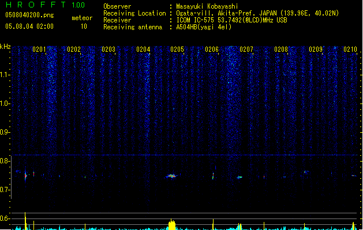Click the Receiving antenna label
The width and height of the screenshot is (363, 230).
click(133, 27)
